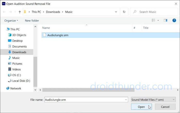
Task: Select the AudioJungle.srm file
Action: tap(58, 35)
